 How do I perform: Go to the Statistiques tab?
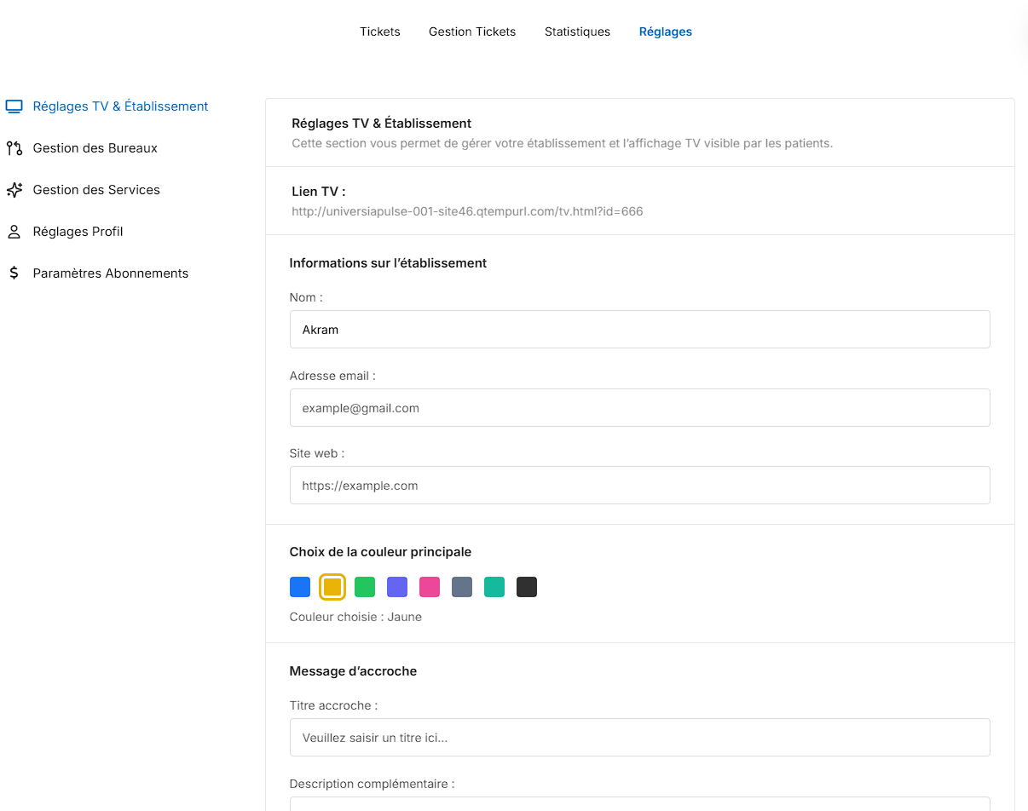tap(577, 32)
